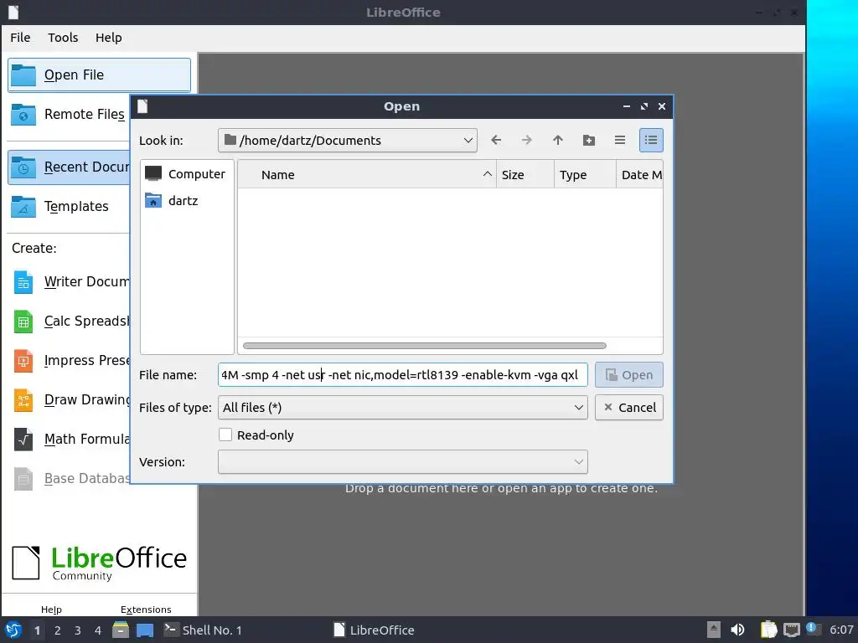This screenshot has height=643, width=858.
Task: Select Computer in the places sidebar
Action: (x=187, y=174)
